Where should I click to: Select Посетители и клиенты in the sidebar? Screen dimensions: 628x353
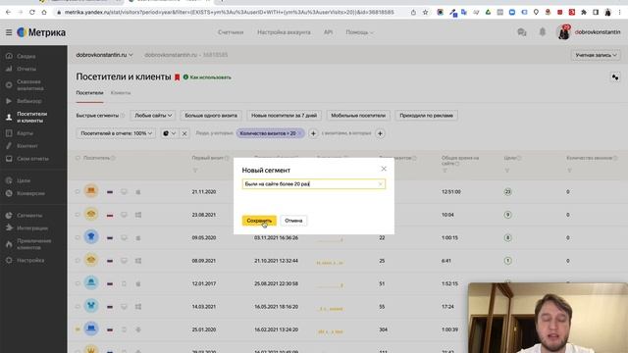[x=31, y=118]
